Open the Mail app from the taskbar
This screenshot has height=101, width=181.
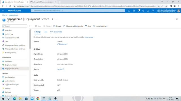tap(32, 98)
